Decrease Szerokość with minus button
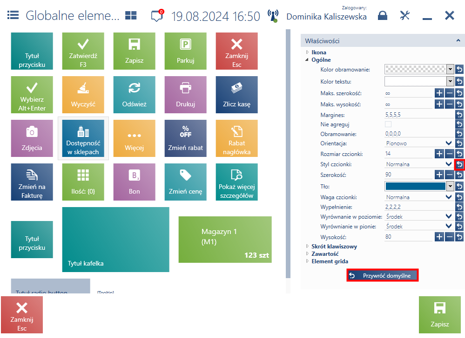Screen dimensions: 465x338 pos(450,175)
